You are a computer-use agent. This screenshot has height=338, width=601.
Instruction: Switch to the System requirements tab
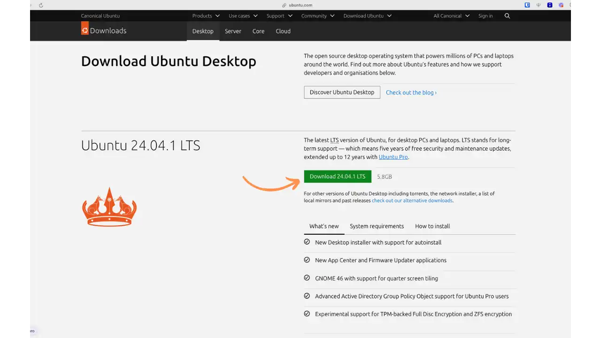tap(377, 226)
